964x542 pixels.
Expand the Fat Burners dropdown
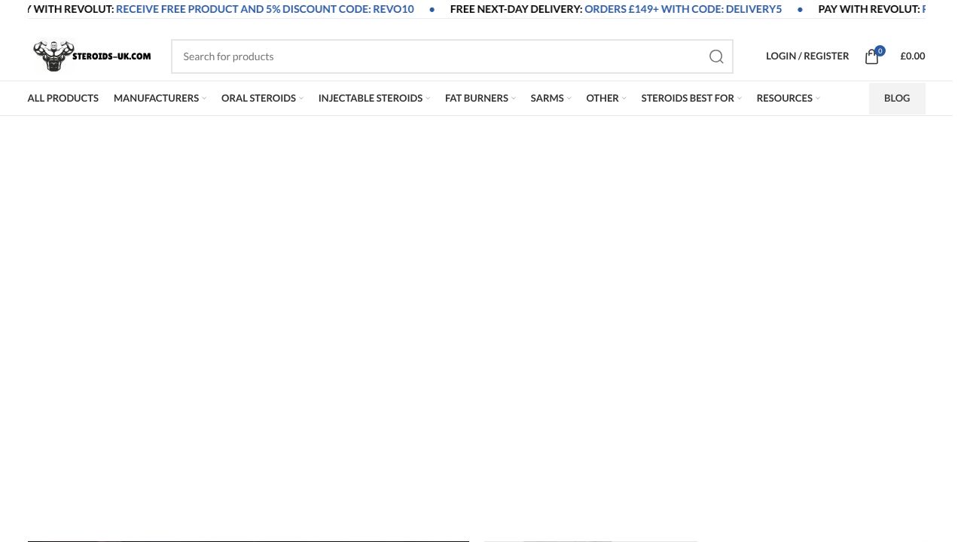(480, 98)
